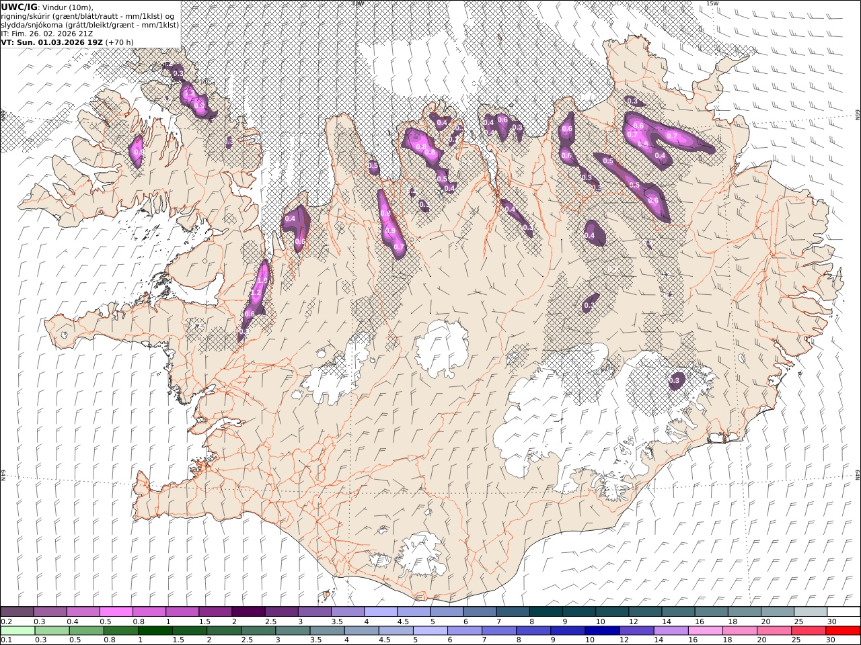Select the white 30 swatch on the snow scale
This screenshot has width=861, height=645.
click(842, 612)
